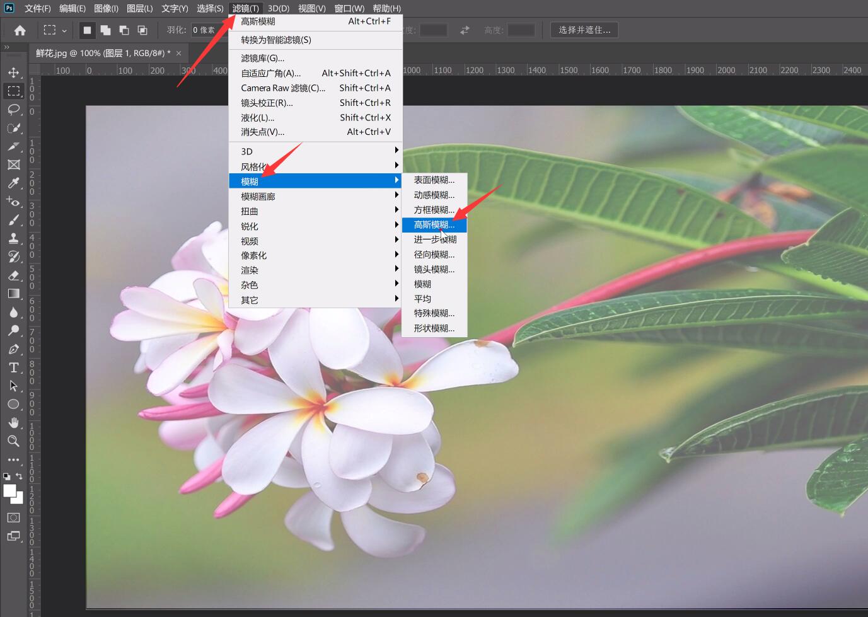Click the Home icon in options bar
Image resolution: width=868 pixels, height=617 pixels.
20,30
